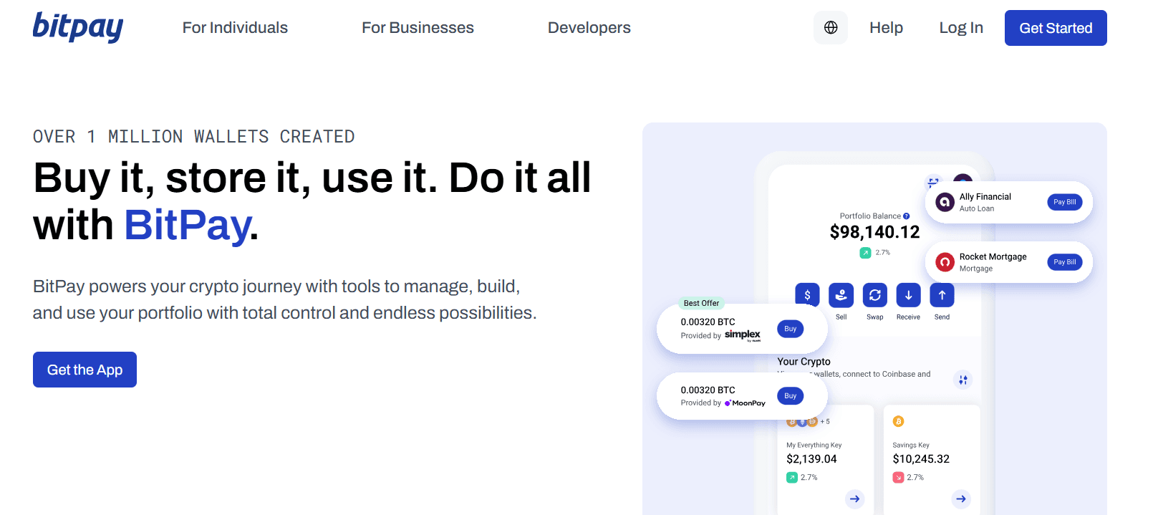Click the Log In link

(x=961, y=27)
